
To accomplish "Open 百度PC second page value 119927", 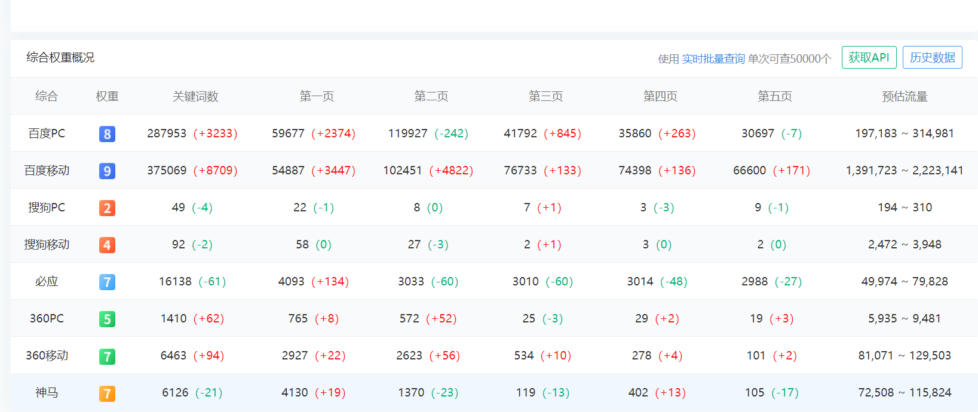I will (408, 133).
